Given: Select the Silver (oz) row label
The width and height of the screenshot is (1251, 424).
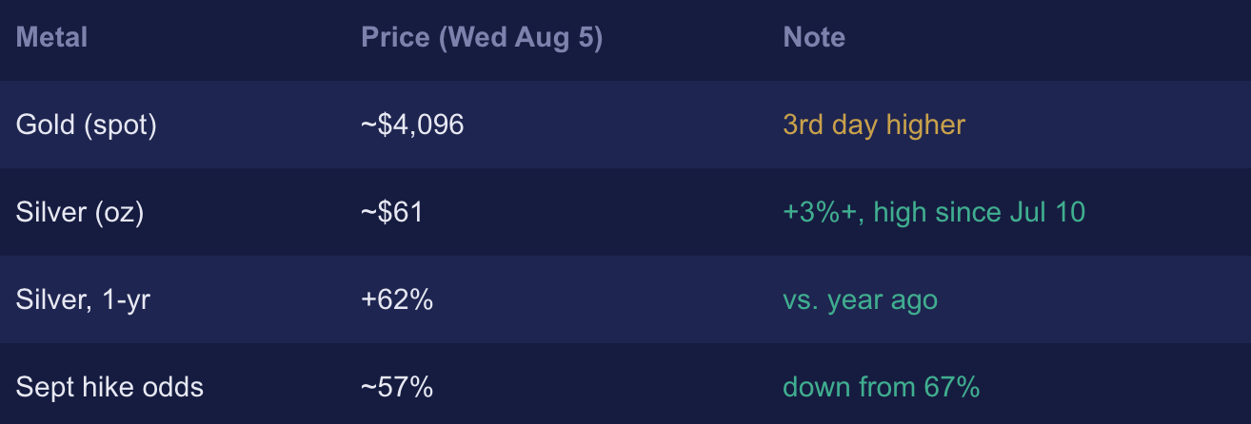Looking at the screenshot, I should 79,213.
